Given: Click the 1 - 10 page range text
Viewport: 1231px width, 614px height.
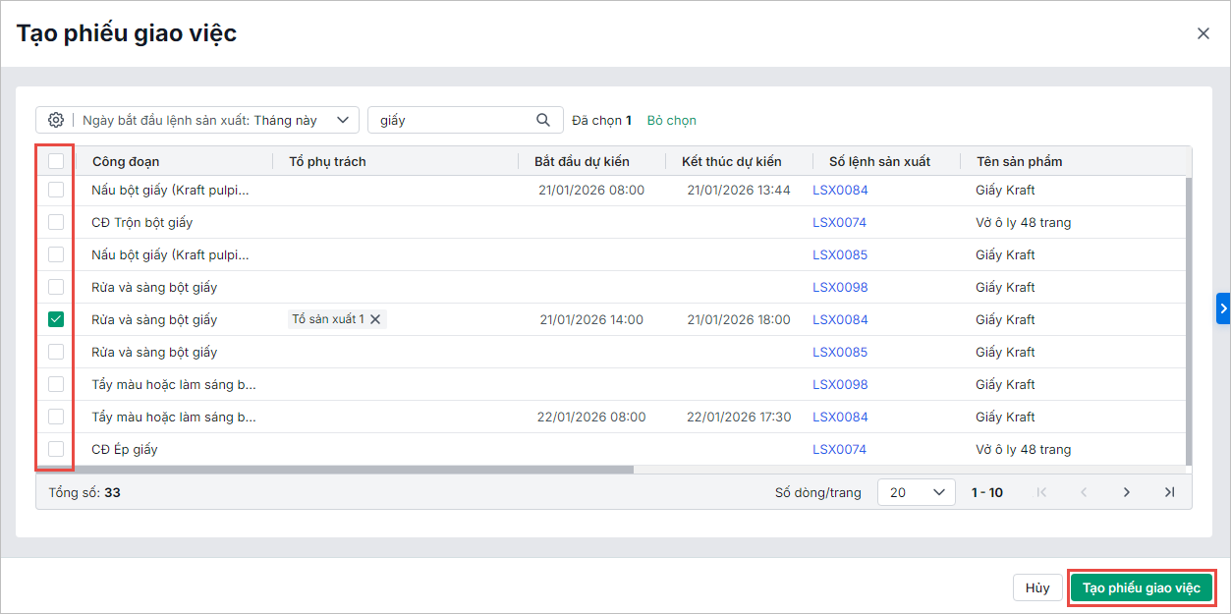Looking at the screenshot, I should tap(987, 492).
